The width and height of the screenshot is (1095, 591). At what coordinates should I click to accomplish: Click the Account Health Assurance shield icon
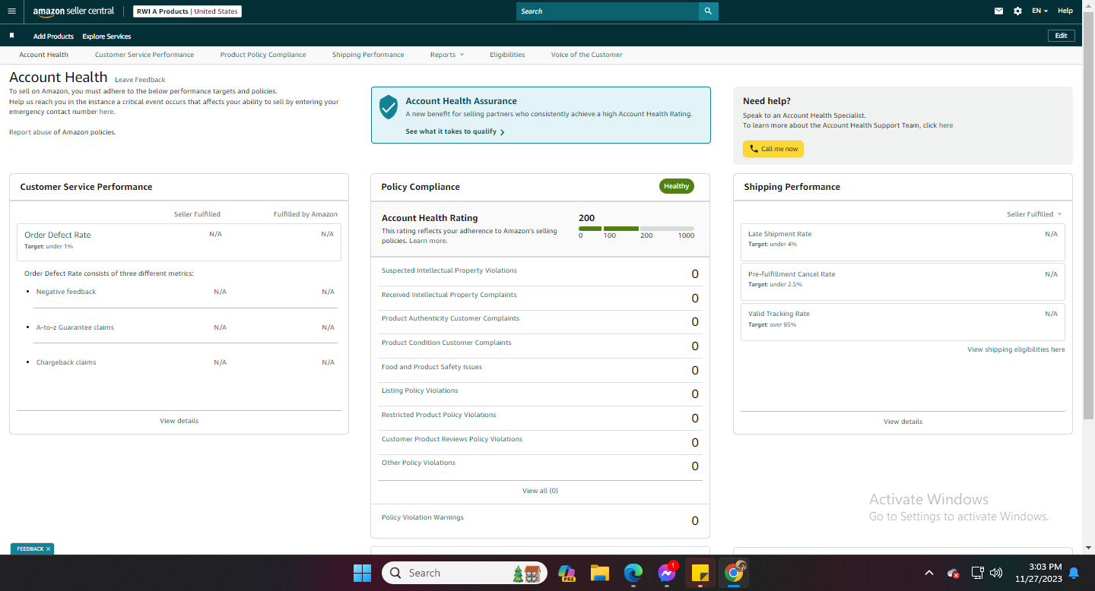389,107
